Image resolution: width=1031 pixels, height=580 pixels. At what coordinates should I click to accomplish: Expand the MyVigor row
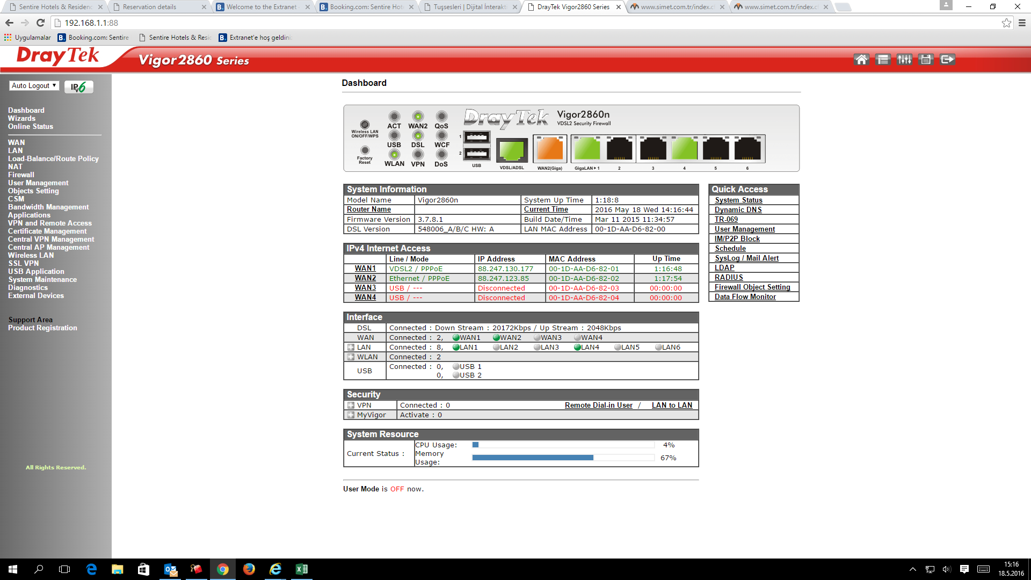(351, 415)
